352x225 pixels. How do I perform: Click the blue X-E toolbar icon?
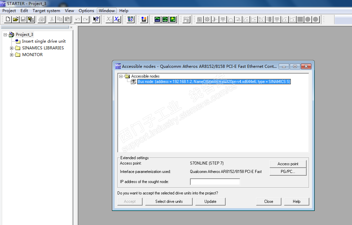(x=117, y=19)
